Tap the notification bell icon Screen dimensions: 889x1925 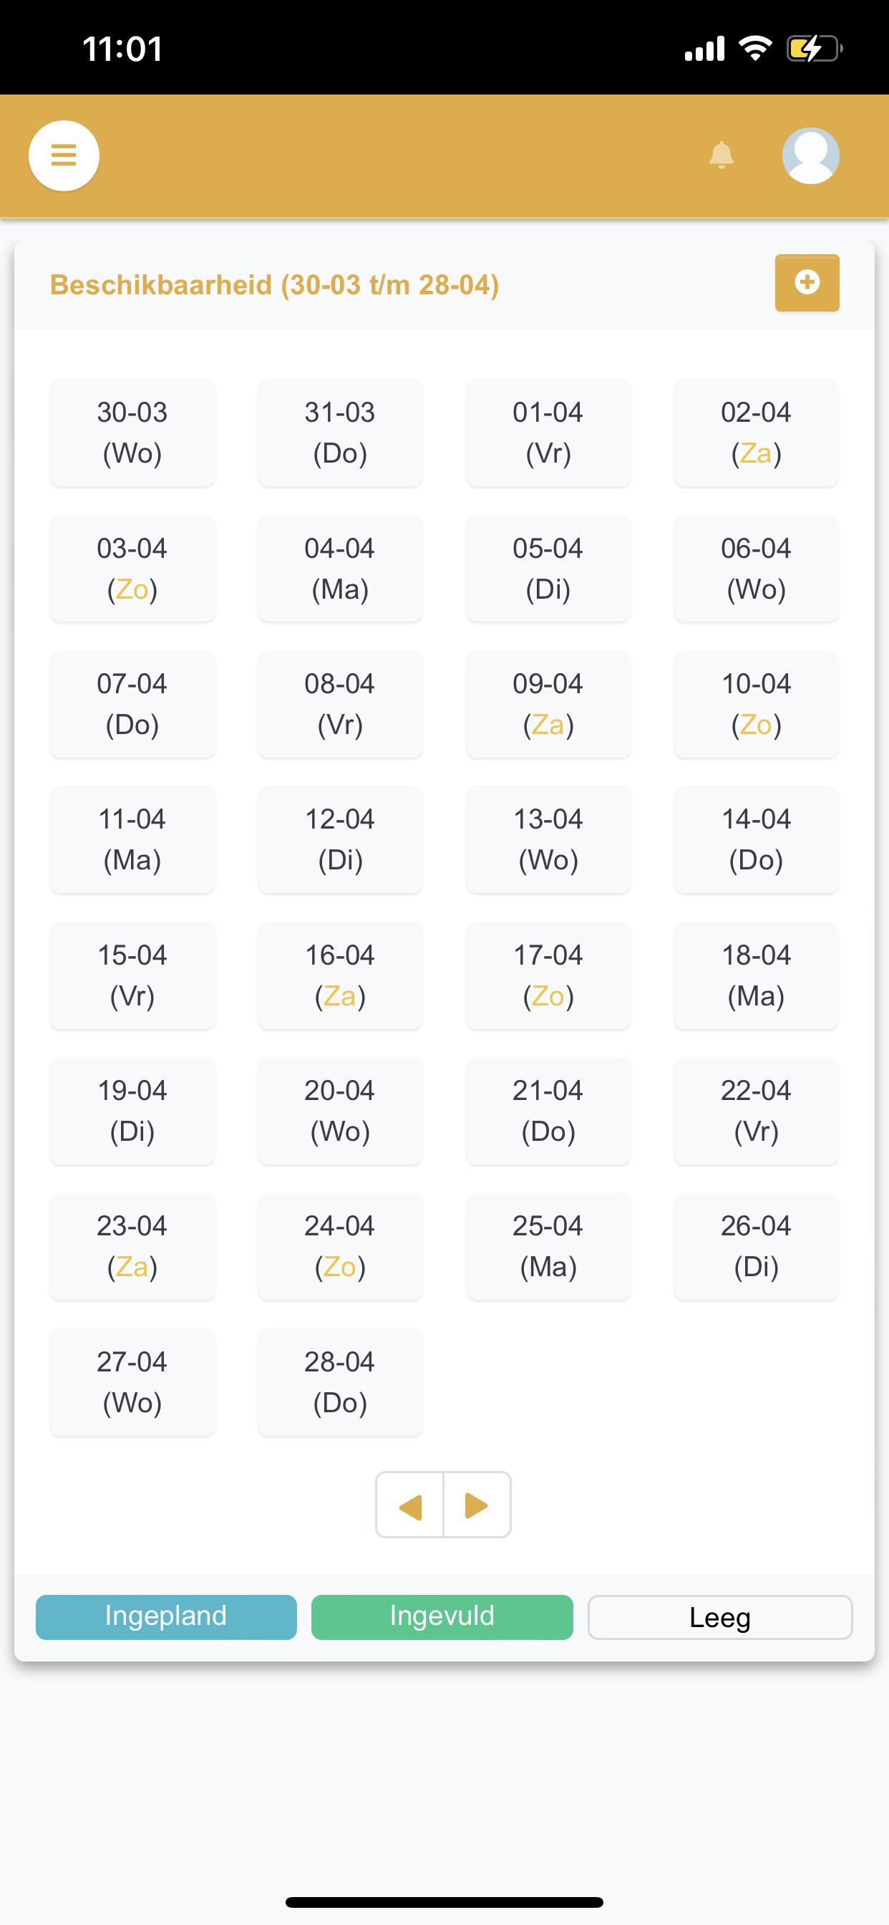(721, 155)
